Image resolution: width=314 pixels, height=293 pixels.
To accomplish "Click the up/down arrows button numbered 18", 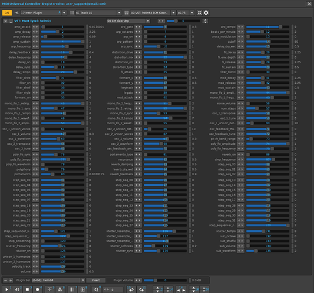I will (x=194, y=289).
